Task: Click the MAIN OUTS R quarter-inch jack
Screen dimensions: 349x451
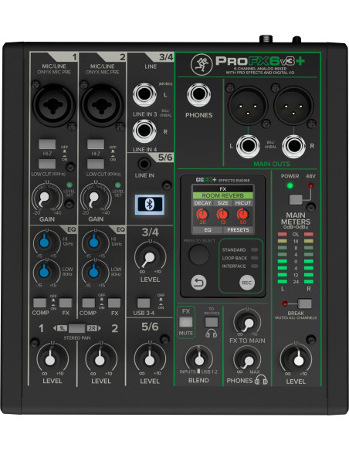Action: (293, 146)
